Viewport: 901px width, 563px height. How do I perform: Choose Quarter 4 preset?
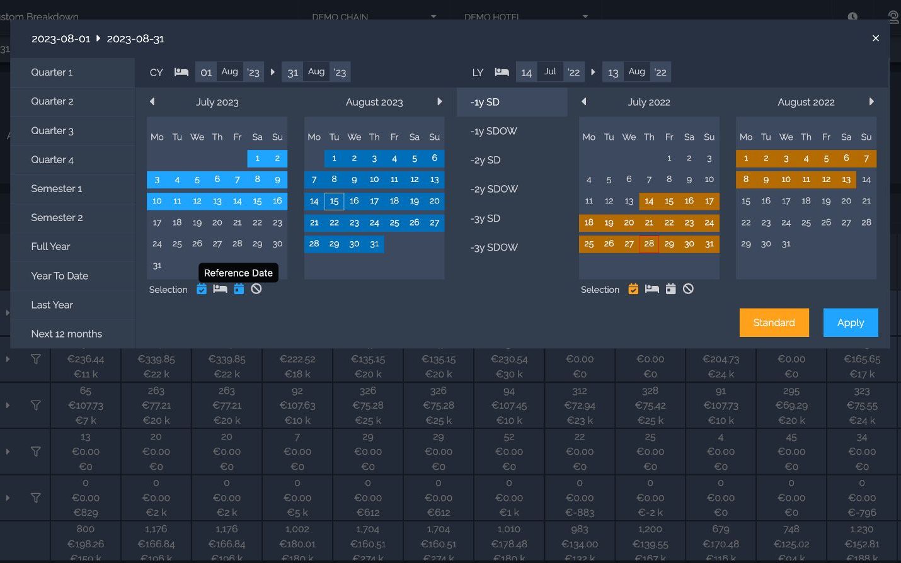point(73,159)
